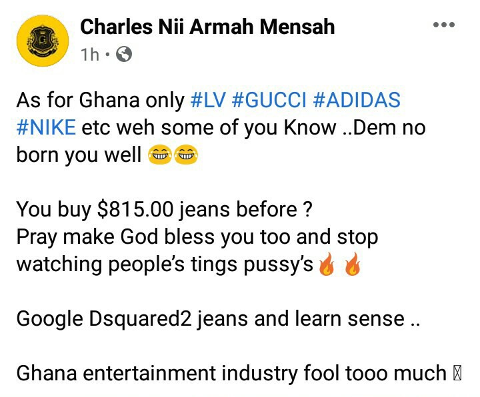Tap the #NIKE hashtag

pos(46,127)
